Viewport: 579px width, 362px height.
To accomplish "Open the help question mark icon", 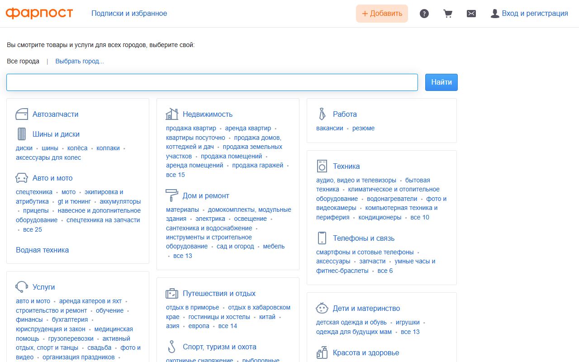I will [424, 14].
